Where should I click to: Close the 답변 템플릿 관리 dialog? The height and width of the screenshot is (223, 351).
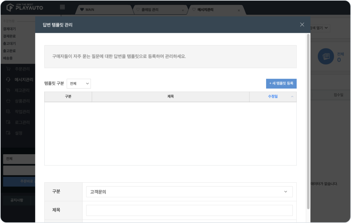click(x=302, y=25)
